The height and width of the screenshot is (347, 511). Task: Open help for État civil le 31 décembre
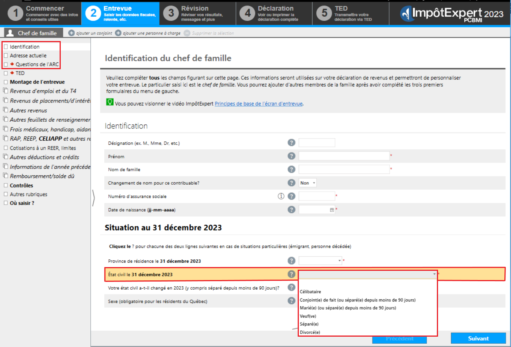point(291,274)
